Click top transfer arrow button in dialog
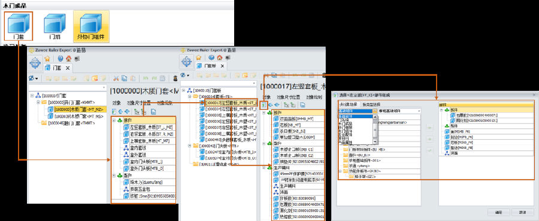The width and height of the screenshot is (539, 221). pyautogui.click(x=429, y=128)
